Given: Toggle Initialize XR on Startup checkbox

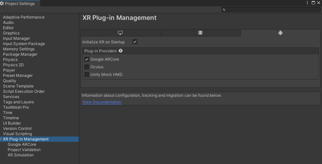Looking at the screenshot, I should [x=135, y=42].
